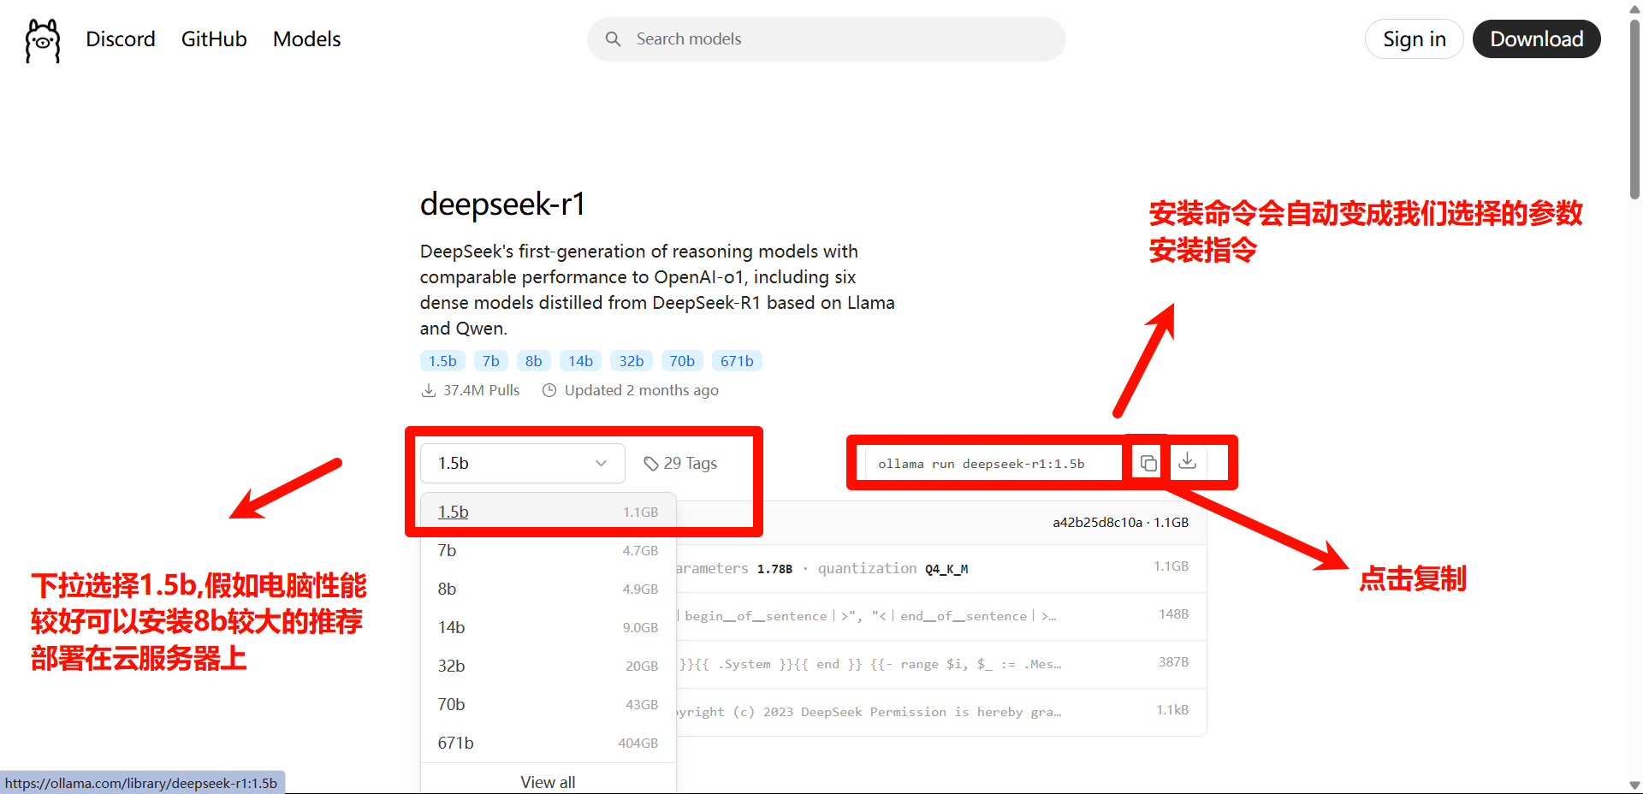The height and width of the screenshot is (794, 1643).
Task: Open the 1.5b model size dropdown
Action: [x=523, y=463]
